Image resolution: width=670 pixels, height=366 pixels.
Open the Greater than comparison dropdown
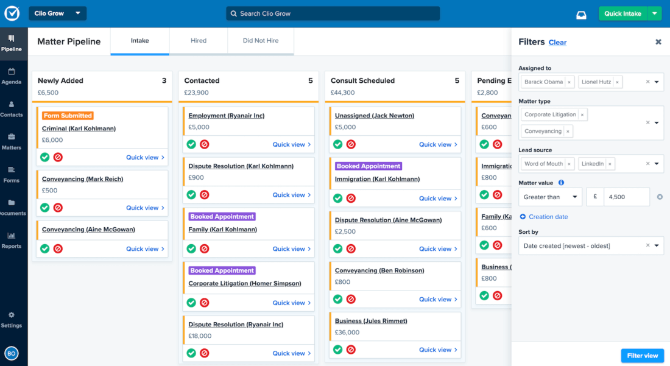click(550, 197)
